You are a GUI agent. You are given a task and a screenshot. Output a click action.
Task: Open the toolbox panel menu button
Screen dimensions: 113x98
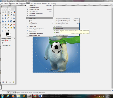[15, 7]
